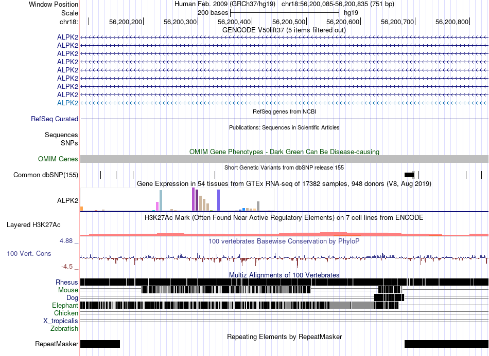Click the wide black dbSNP variant block
Image resolution: width=489 pixels, height=356 pixels.
click(x=409, y=175)
